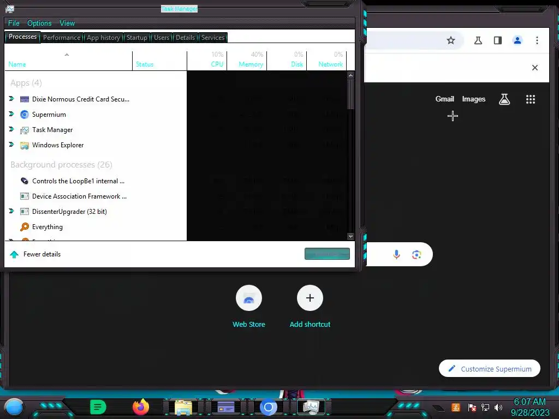Expand the Windows Explorer process group
Screen dimensions: 559x419
coord(11,145)
